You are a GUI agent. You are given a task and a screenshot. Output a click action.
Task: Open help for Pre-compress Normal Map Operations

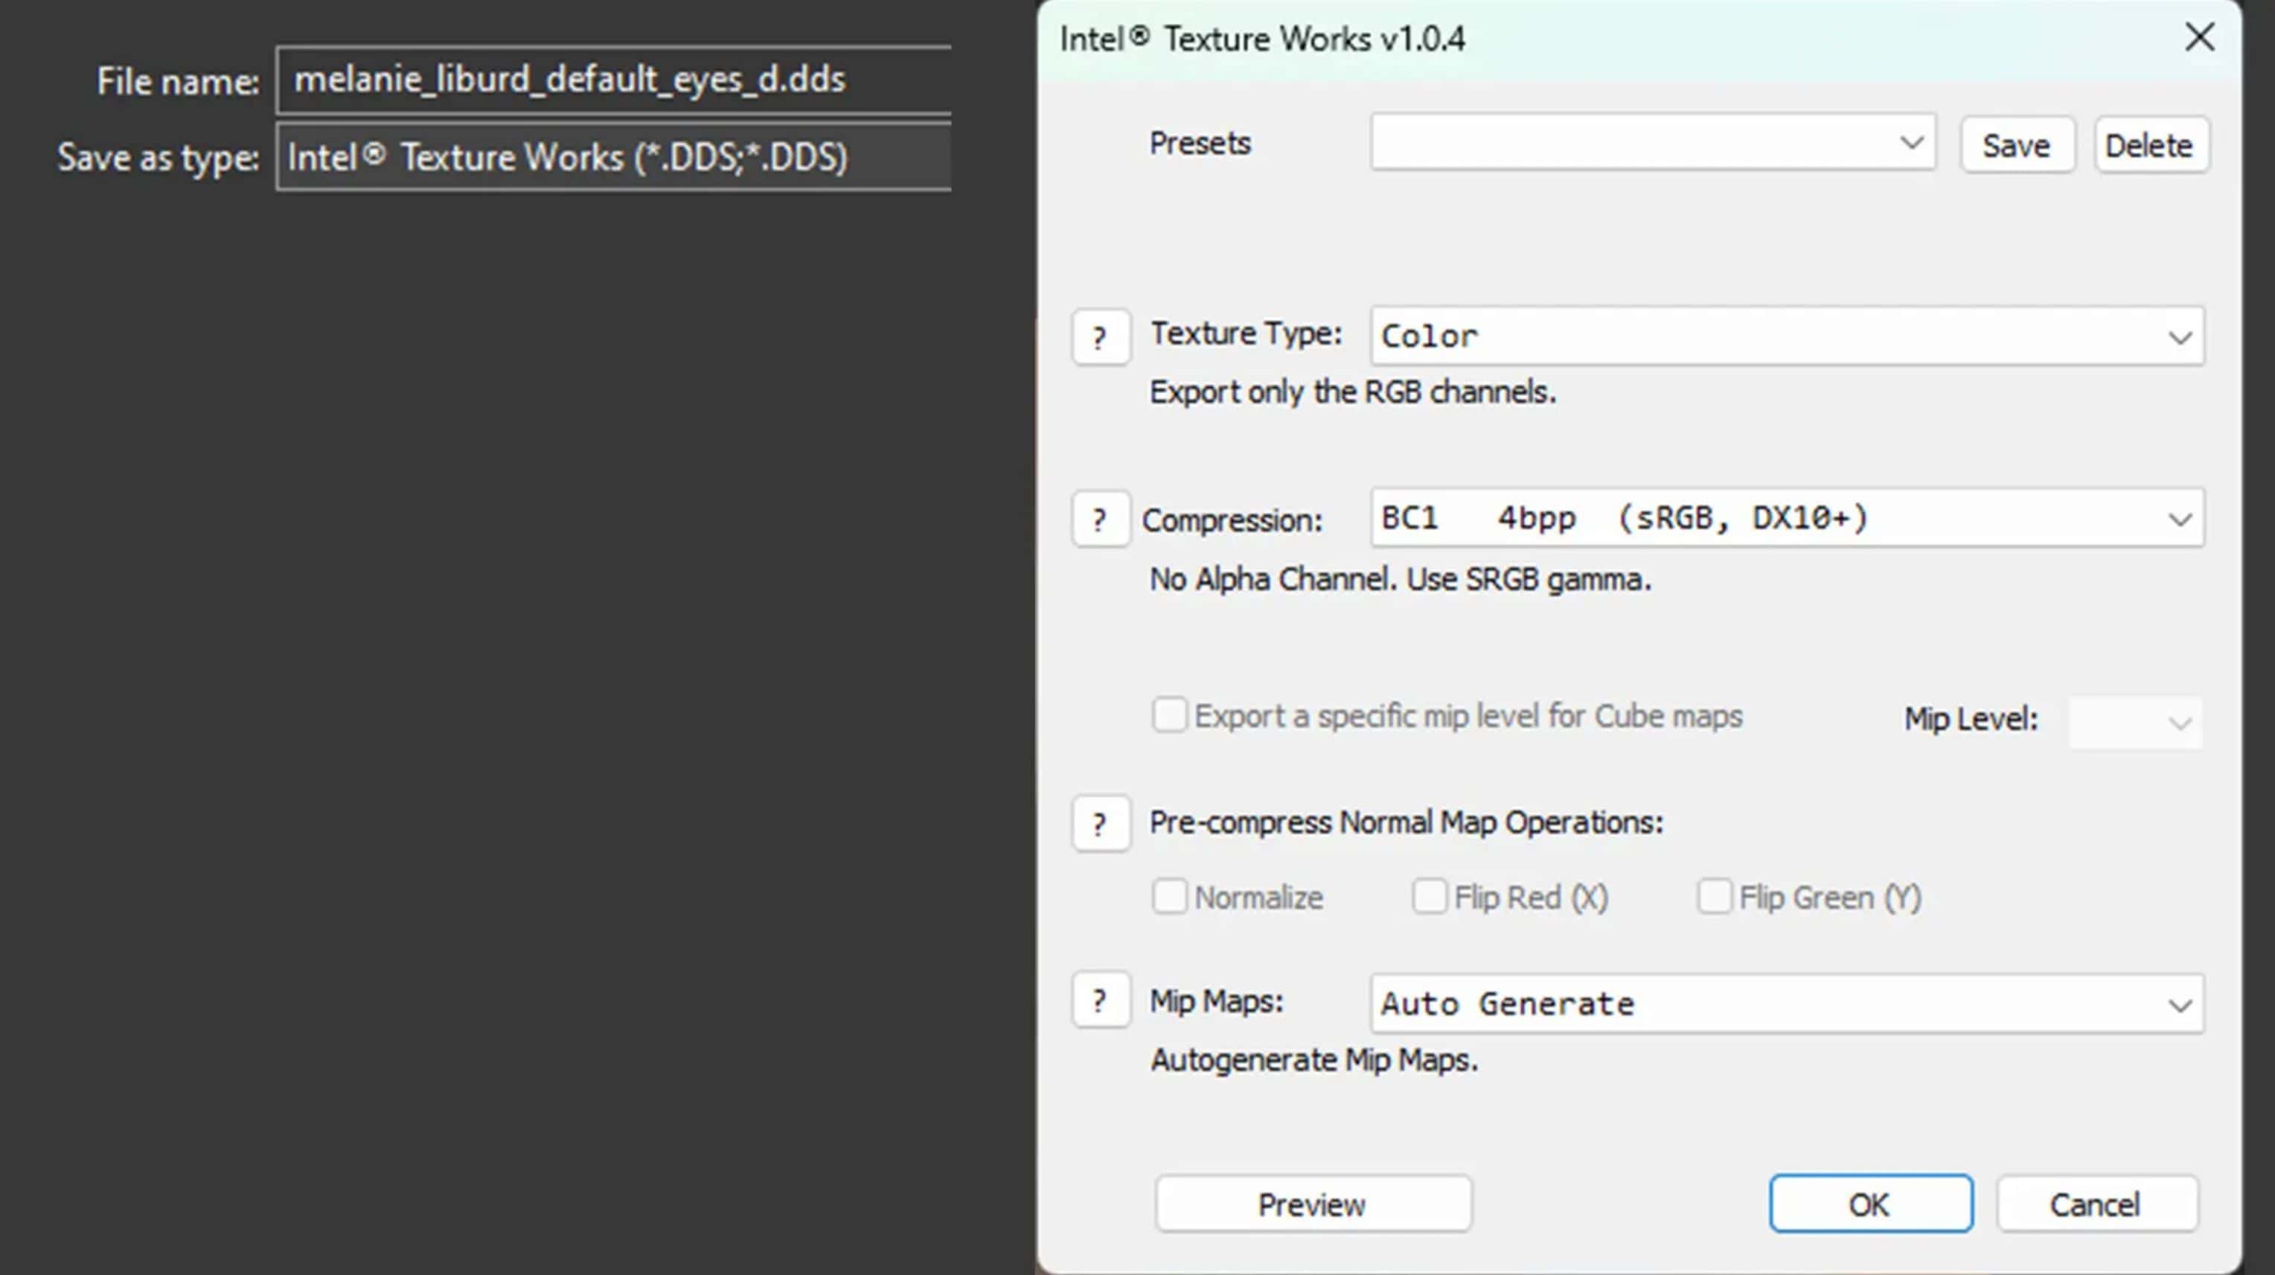coord(1101,823)
